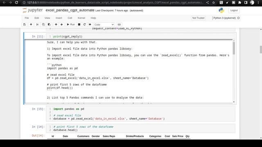Move selected cell down arrow
This screenshot has height=147, width=262.
62,24
